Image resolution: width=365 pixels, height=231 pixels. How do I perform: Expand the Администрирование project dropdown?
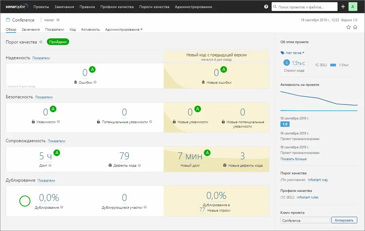coord(124,30)
